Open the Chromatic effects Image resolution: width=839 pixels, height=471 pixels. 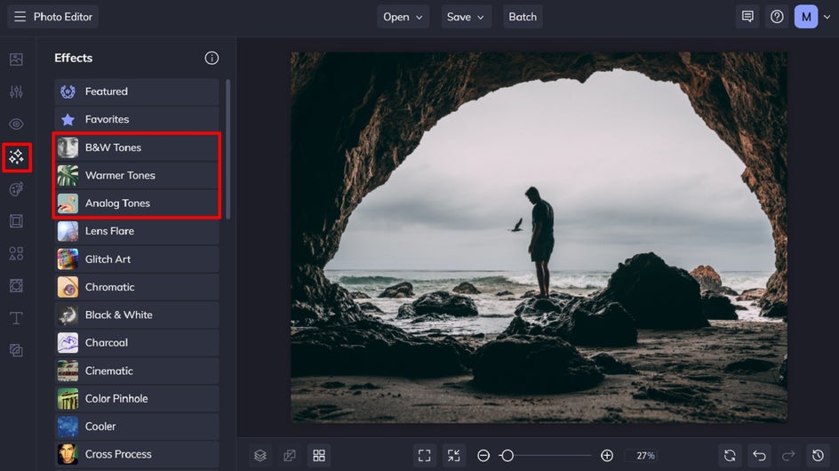click(x=137, y=287)
